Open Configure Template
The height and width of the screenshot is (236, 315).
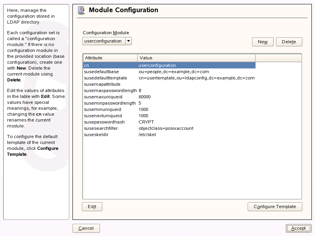(275, 206)
